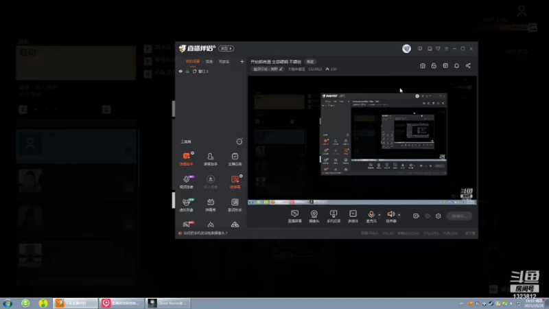Switch to the pink icon taskbar window
The image size is (549, 309).
point(121,303)
